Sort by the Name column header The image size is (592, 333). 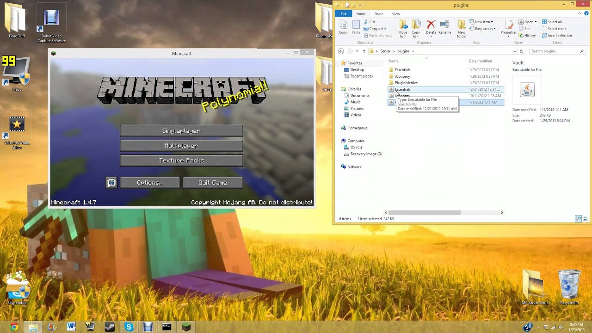click(394, 61)
